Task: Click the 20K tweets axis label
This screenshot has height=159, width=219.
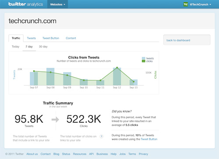Action: (x=20, y=69)
